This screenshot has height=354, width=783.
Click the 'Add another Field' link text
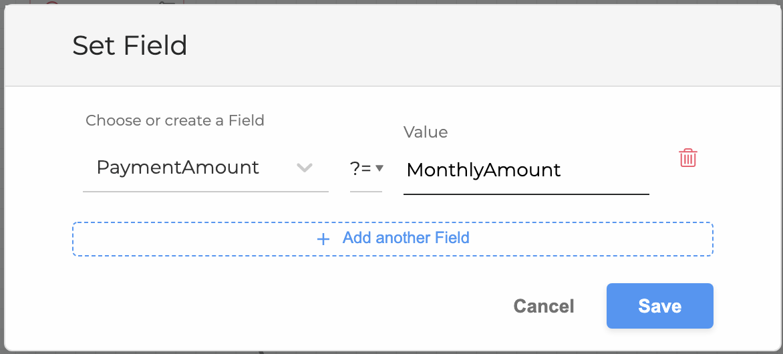[x=406, y=238]
